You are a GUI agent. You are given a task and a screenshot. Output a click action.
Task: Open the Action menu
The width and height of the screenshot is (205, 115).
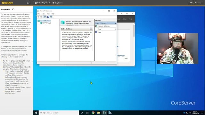(43, 14)
